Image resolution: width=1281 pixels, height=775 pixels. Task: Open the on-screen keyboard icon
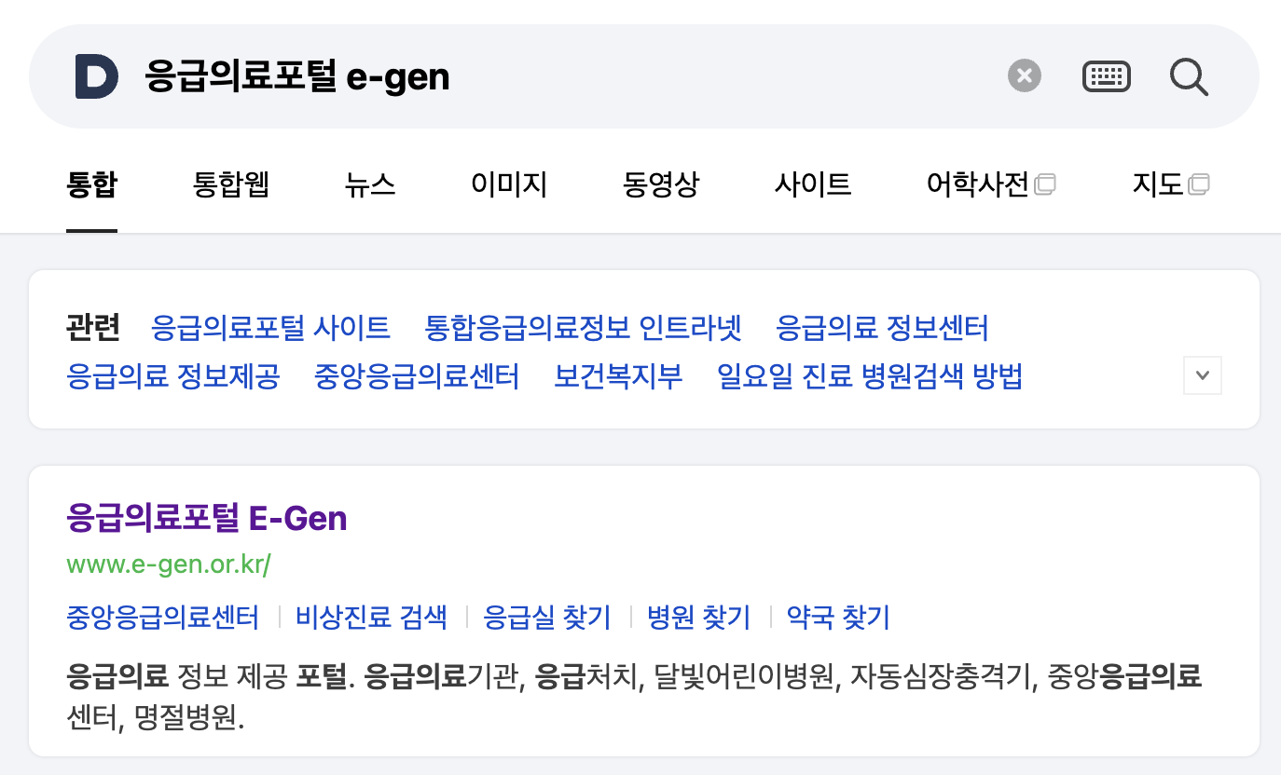(1107, 75)
